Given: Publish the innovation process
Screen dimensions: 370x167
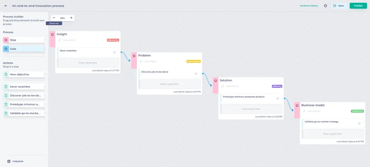Looking at the screenshot, I should click(x=358, y=6).
